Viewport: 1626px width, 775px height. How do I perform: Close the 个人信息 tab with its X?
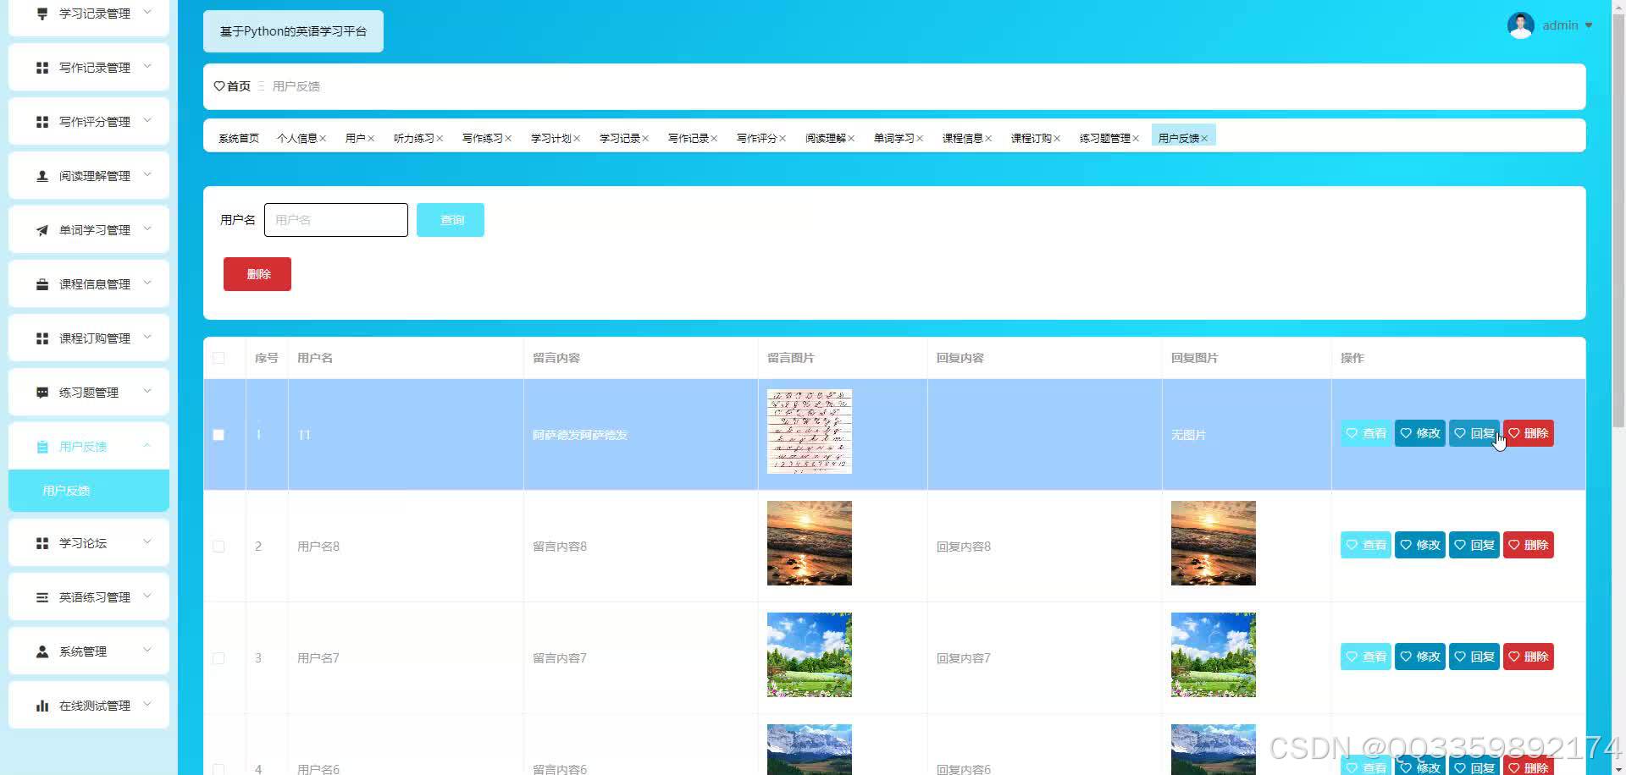pyautogui.click(x=323, y=139)
